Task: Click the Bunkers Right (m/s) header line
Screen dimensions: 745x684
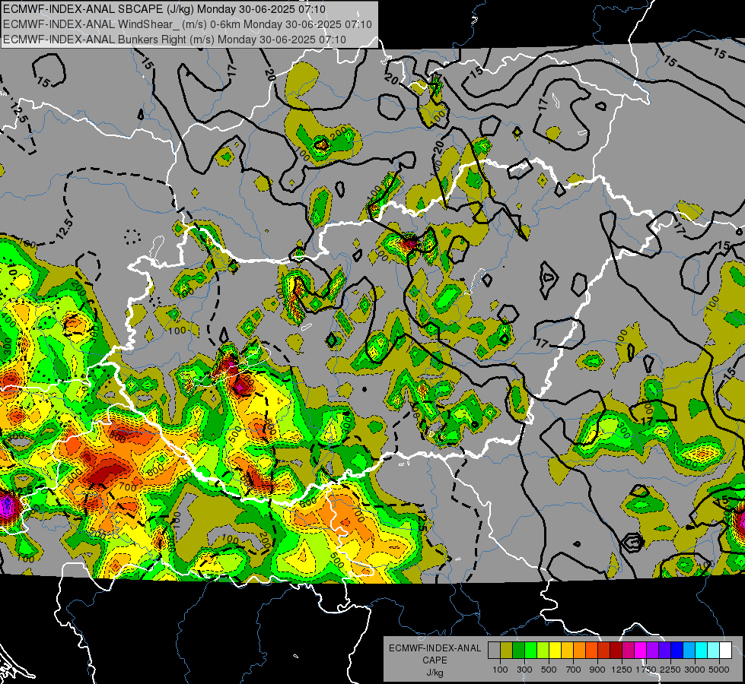Action: (174, 40)
